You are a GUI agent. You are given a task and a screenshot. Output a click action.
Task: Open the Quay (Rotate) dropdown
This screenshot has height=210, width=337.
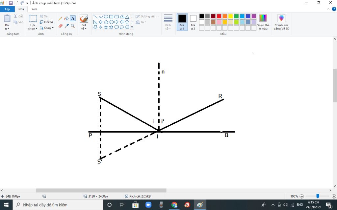(46, 28)
